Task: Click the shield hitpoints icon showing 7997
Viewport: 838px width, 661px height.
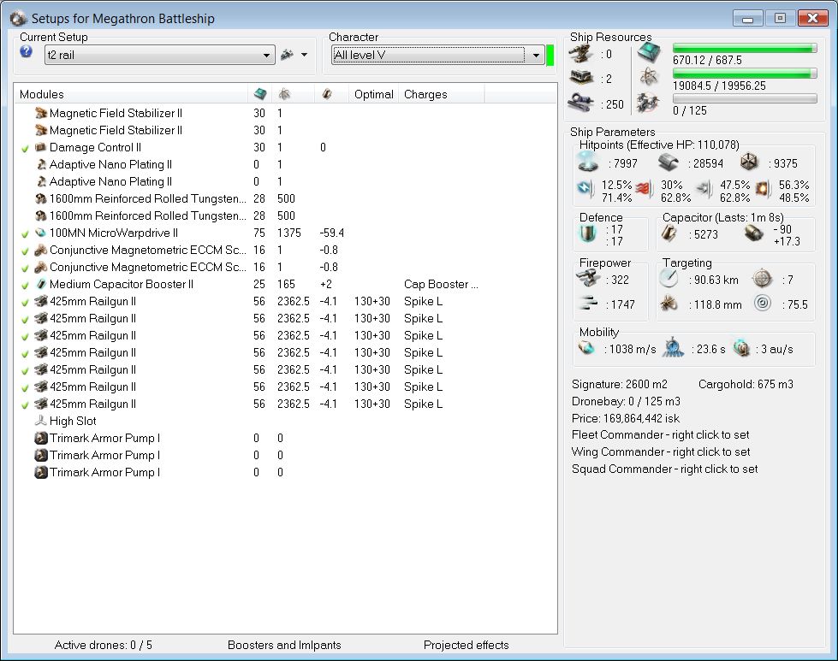Action: tap(588, 162)
